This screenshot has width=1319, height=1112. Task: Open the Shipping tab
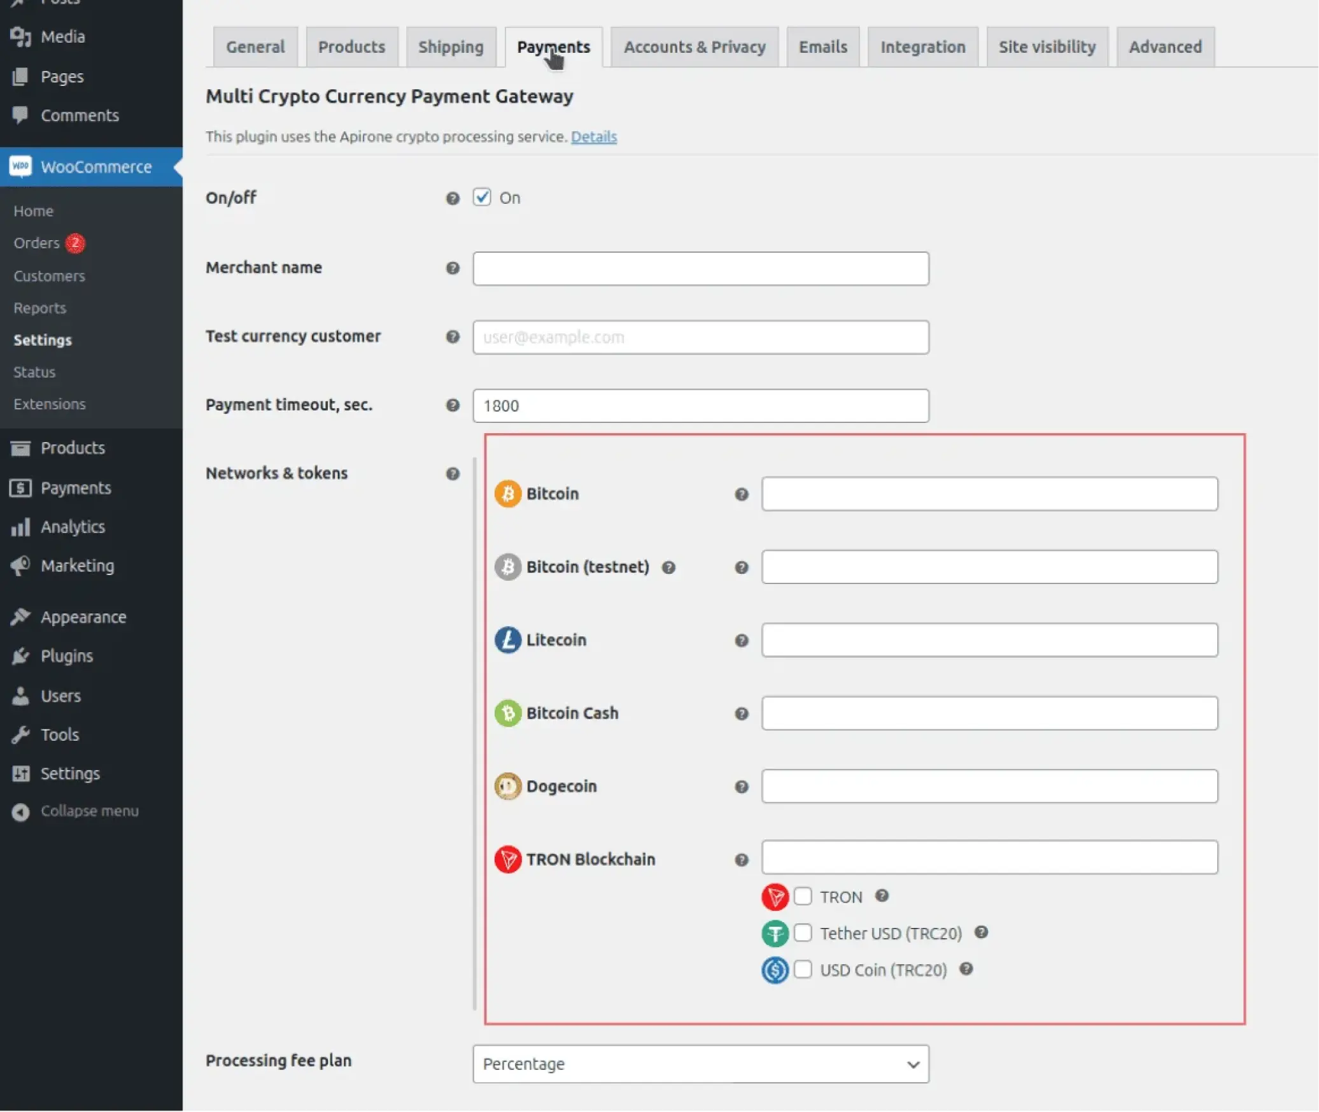click(x=451, y=47)
